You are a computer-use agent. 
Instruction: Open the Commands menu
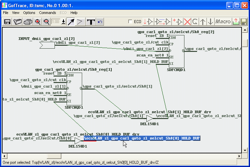click(x=47, y=13)
